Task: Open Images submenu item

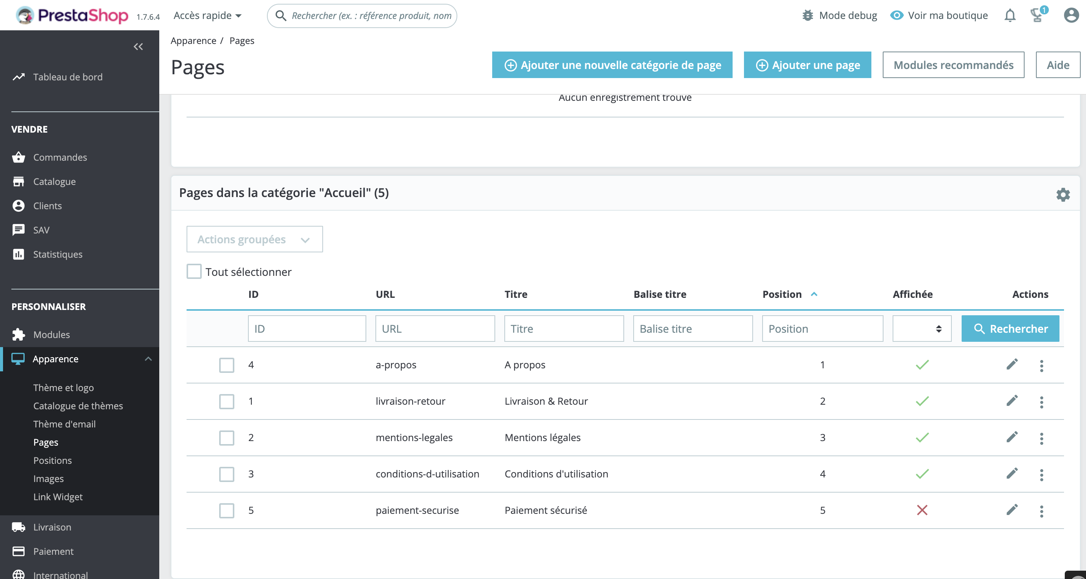Action: [49, 479]
